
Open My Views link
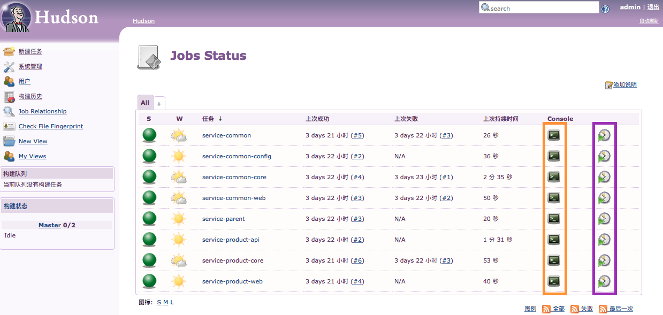33,156
